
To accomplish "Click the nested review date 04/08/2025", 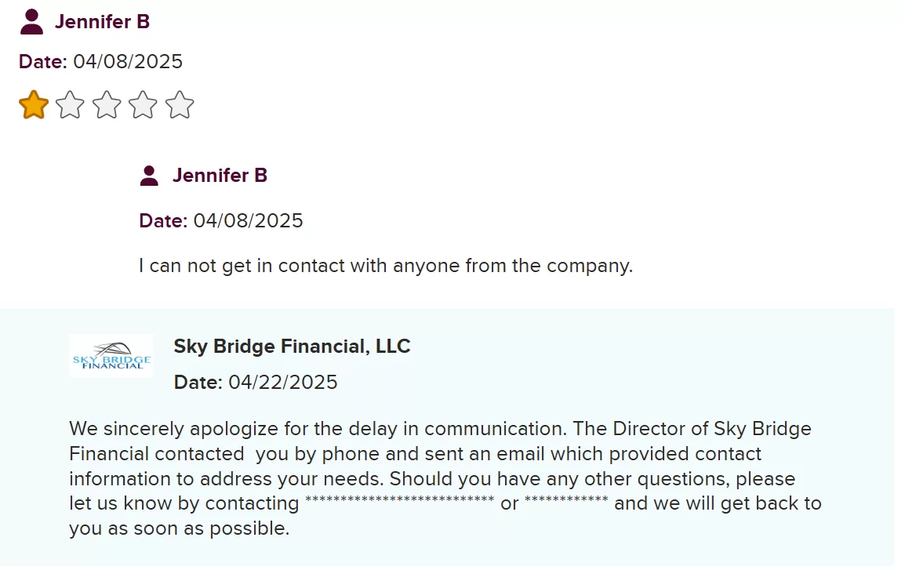I will [248, 221].
